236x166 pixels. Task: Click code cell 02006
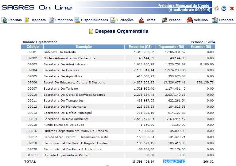pos(32,82)
